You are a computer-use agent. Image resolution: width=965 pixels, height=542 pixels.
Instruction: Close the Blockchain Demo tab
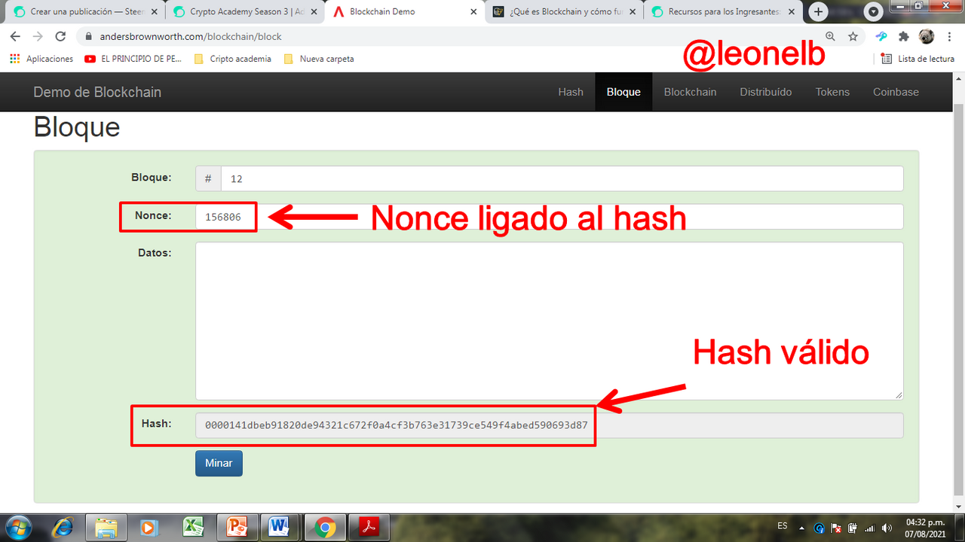[473, 12]
